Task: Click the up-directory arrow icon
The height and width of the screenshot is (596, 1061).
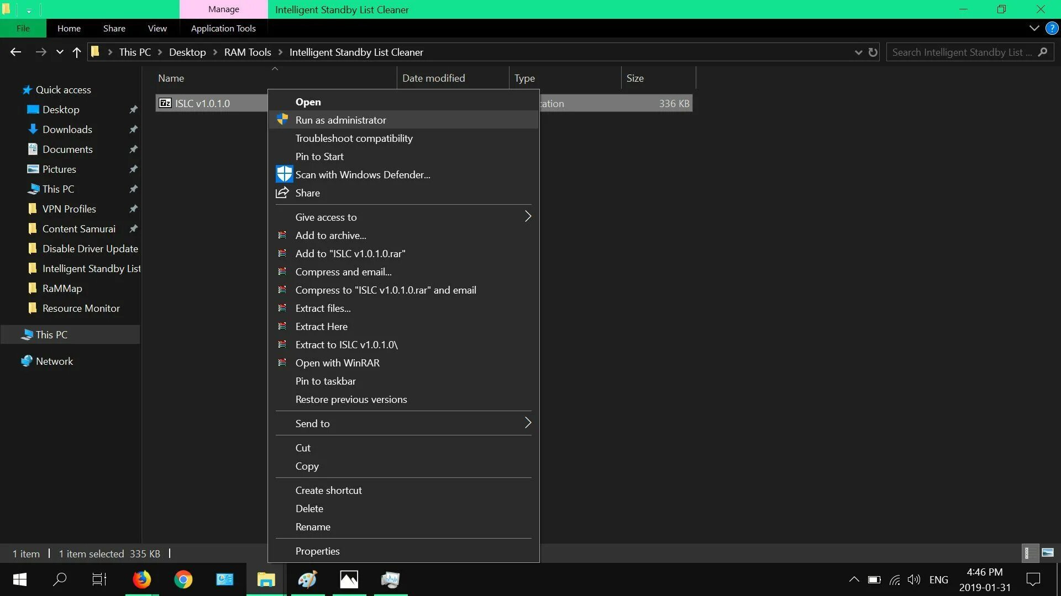Action: tap(77, 52)
